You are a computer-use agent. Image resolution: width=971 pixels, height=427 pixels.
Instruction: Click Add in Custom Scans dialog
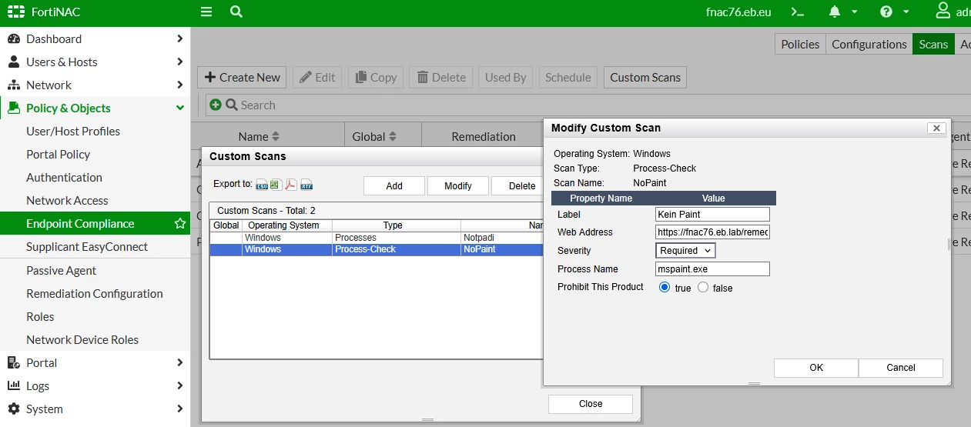click(394, 185)
